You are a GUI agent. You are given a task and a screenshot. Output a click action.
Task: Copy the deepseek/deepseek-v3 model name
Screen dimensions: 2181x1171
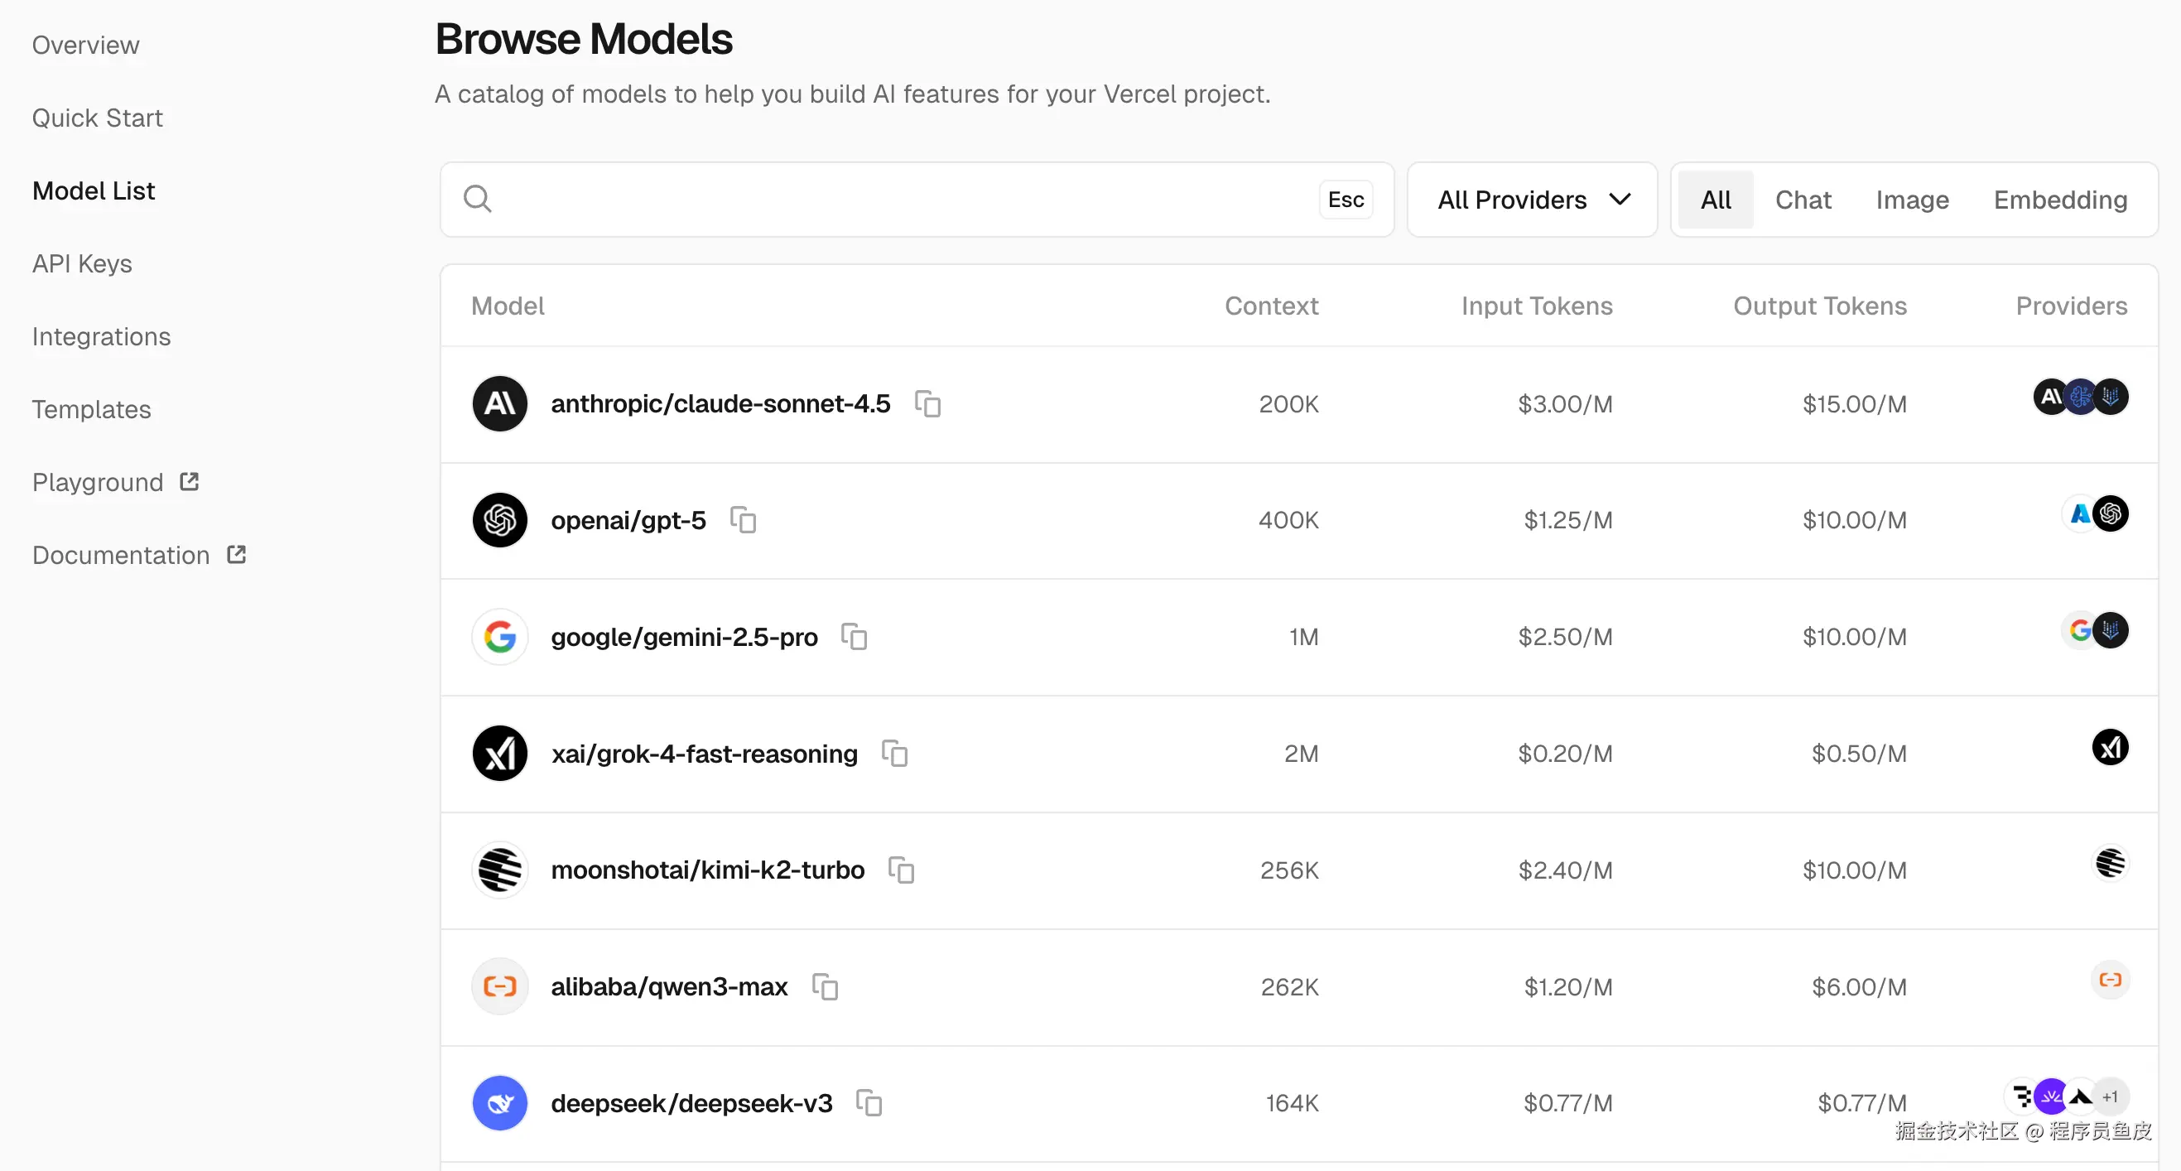[x=869, y=1103]
